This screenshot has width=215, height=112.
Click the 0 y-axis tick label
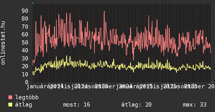[26, 82]
